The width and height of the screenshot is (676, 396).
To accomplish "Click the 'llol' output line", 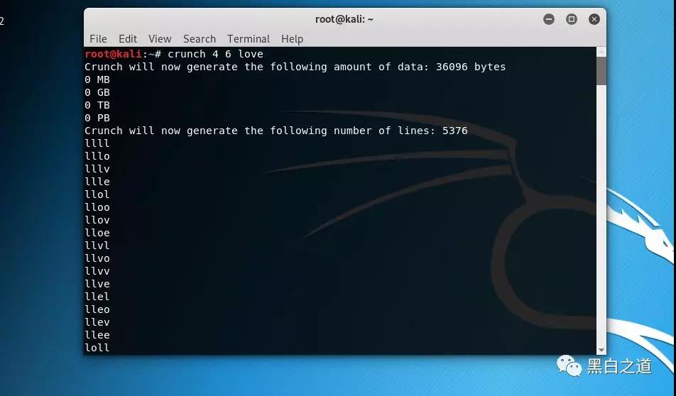I will [x=97, y=194].
